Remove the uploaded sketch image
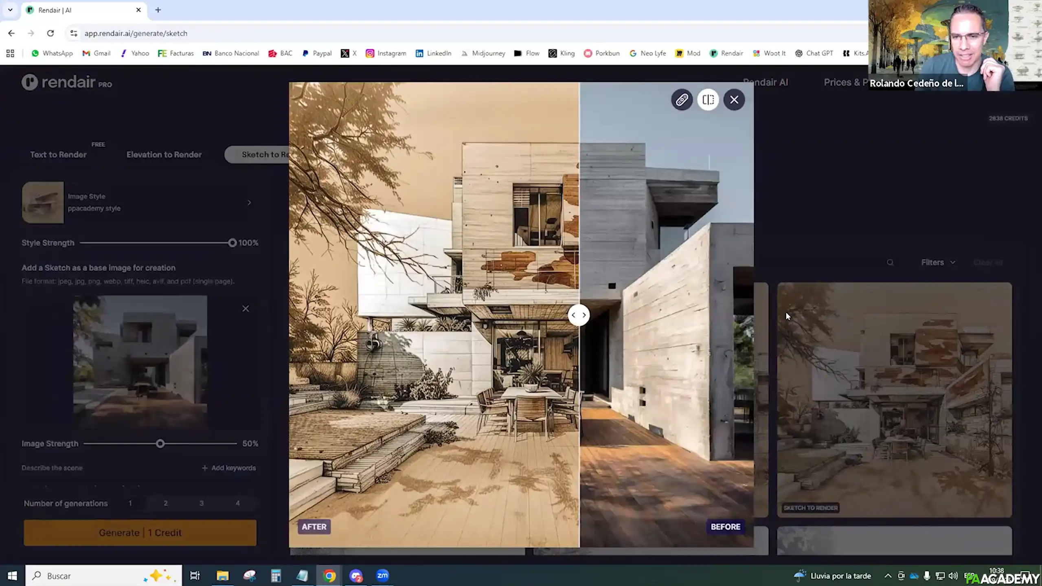The height and width of the screenshot is (586, 1042). pyautogui.click(x=246, y=308)
